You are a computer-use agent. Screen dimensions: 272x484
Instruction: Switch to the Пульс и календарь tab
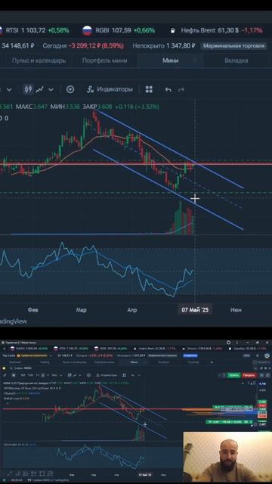pyautogui.click(x=39, y=60)
